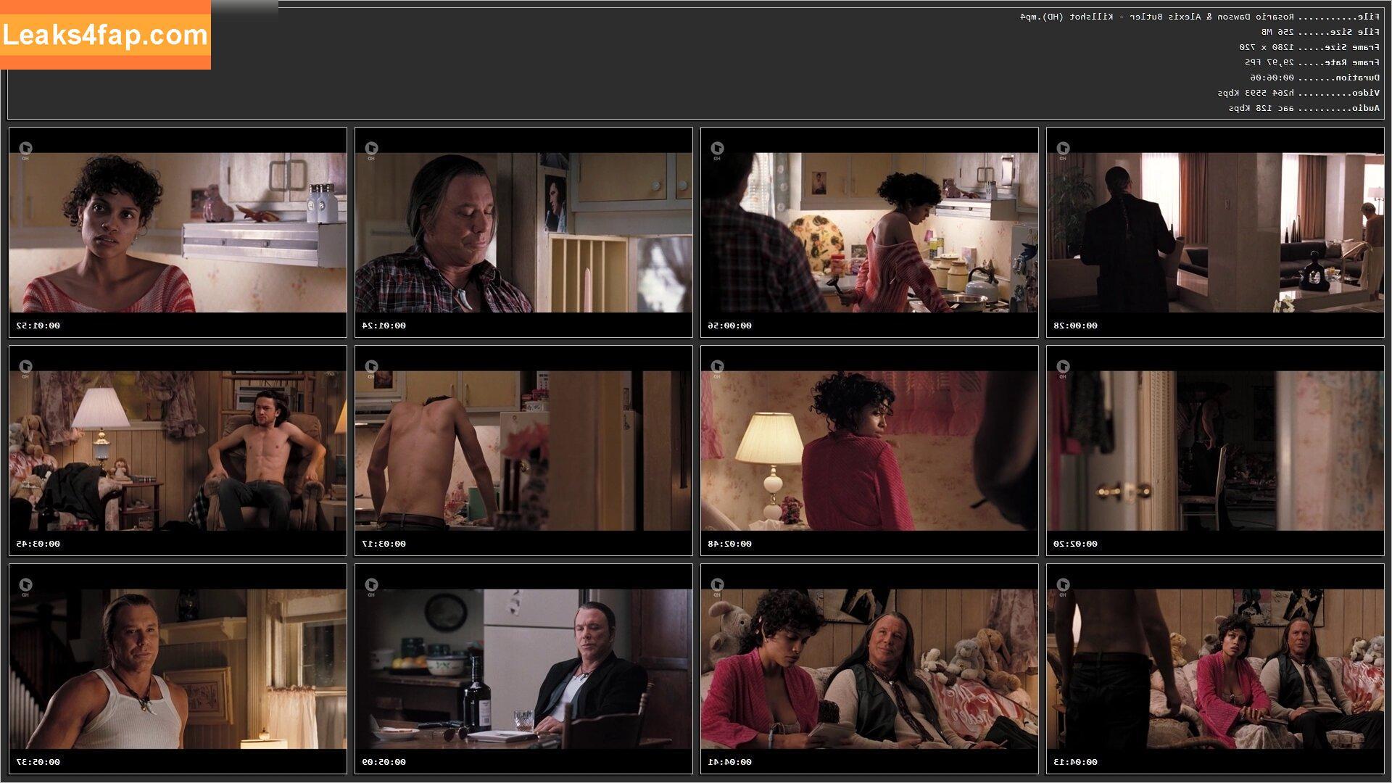The width and height of the screenshot is (1392, 783).
Task: Select the File Size 256 MB line
Action: tap(1320, 32)
